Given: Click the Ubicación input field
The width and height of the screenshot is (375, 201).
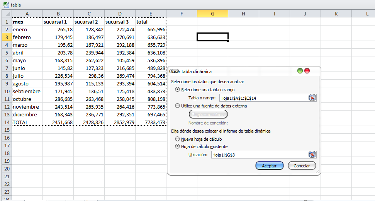Looking at the screenshot, I should click(x=260, y=155).
